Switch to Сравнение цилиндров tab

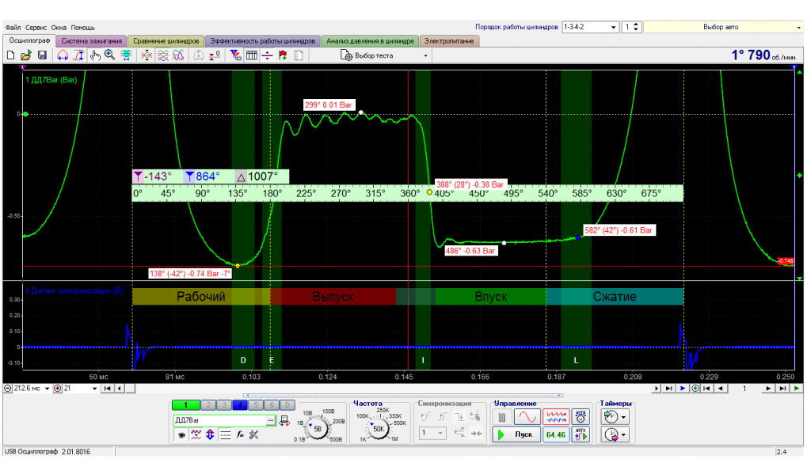[x=166, y=41]
